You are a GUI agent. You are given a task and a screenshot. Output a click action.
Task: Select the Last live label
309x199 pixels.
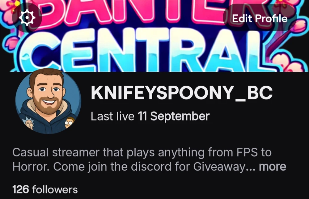coord(112,116)
